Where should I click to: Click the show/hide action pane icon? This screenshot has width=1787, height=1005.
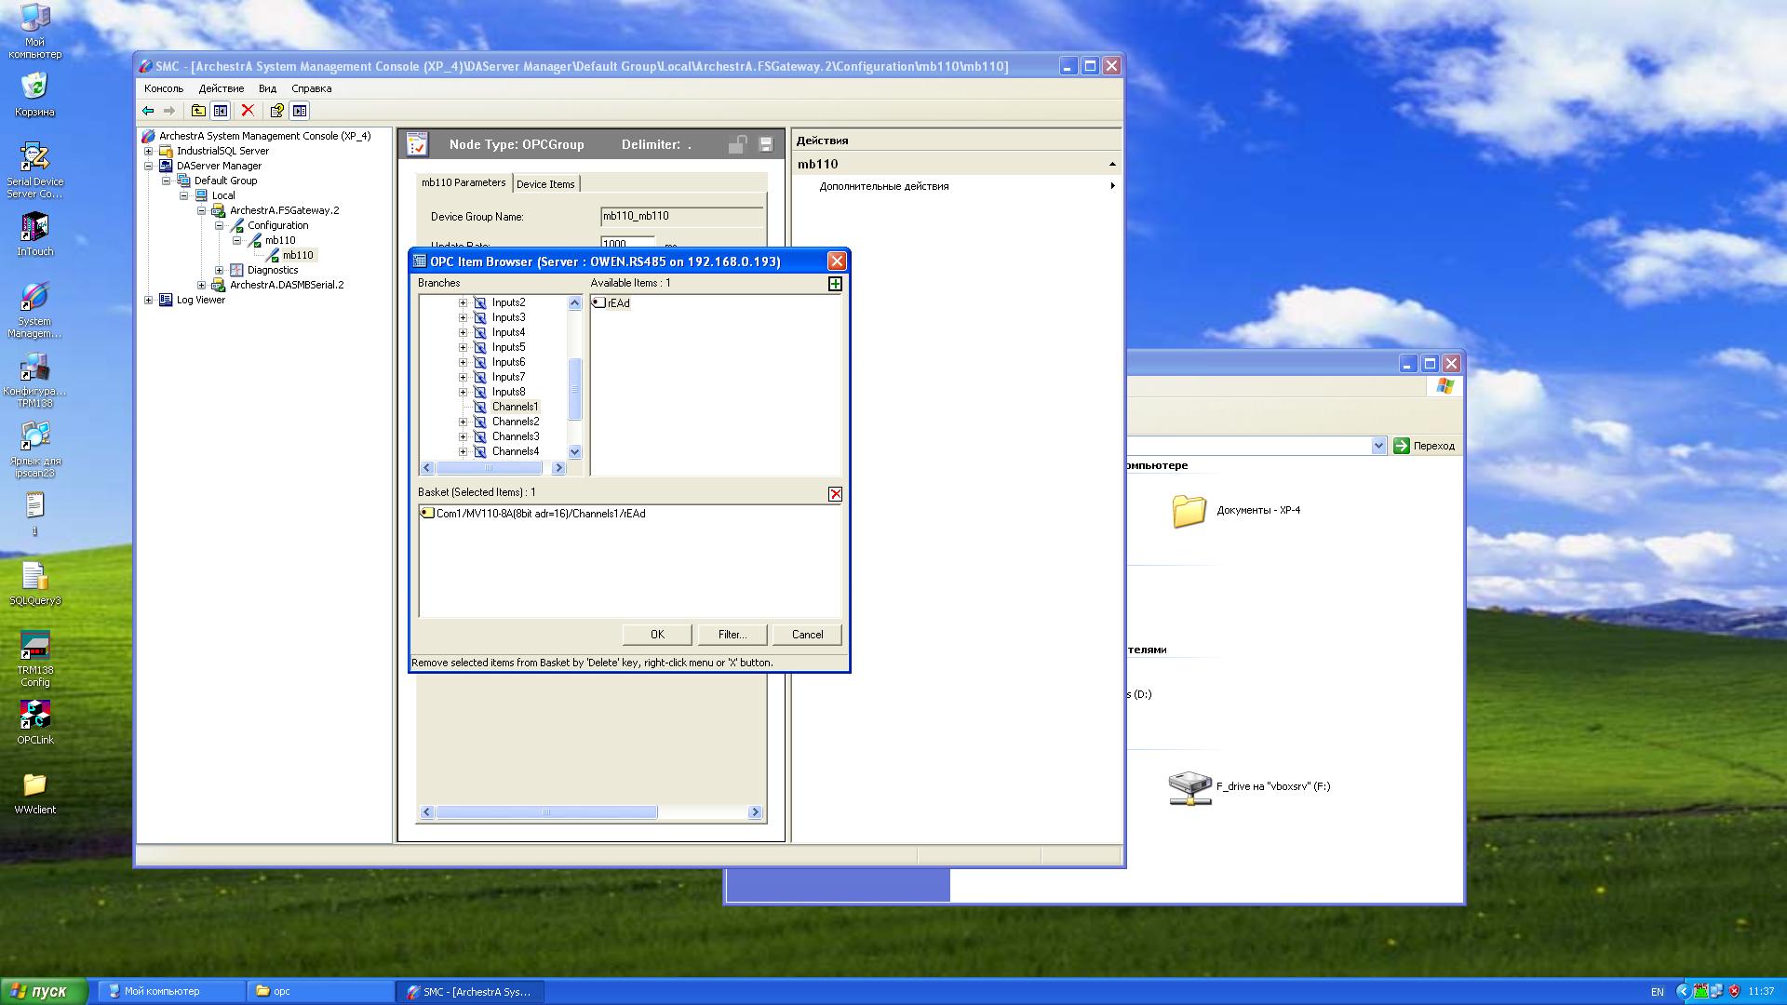[x=300, y=111]
